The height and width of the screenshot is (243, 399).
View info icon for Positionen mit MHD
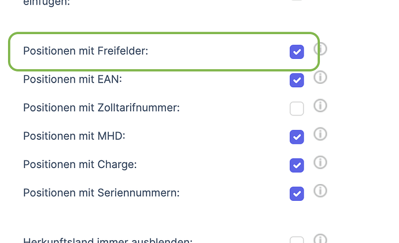coord(320,134)
